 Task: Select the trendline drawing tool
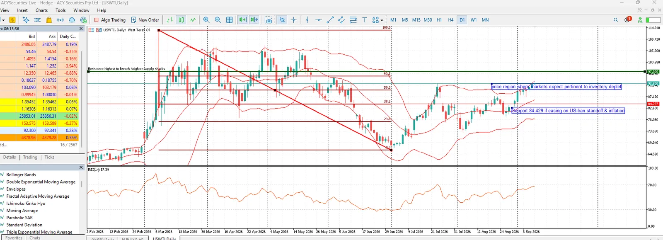pyautogui.click(x=330, y=20)
